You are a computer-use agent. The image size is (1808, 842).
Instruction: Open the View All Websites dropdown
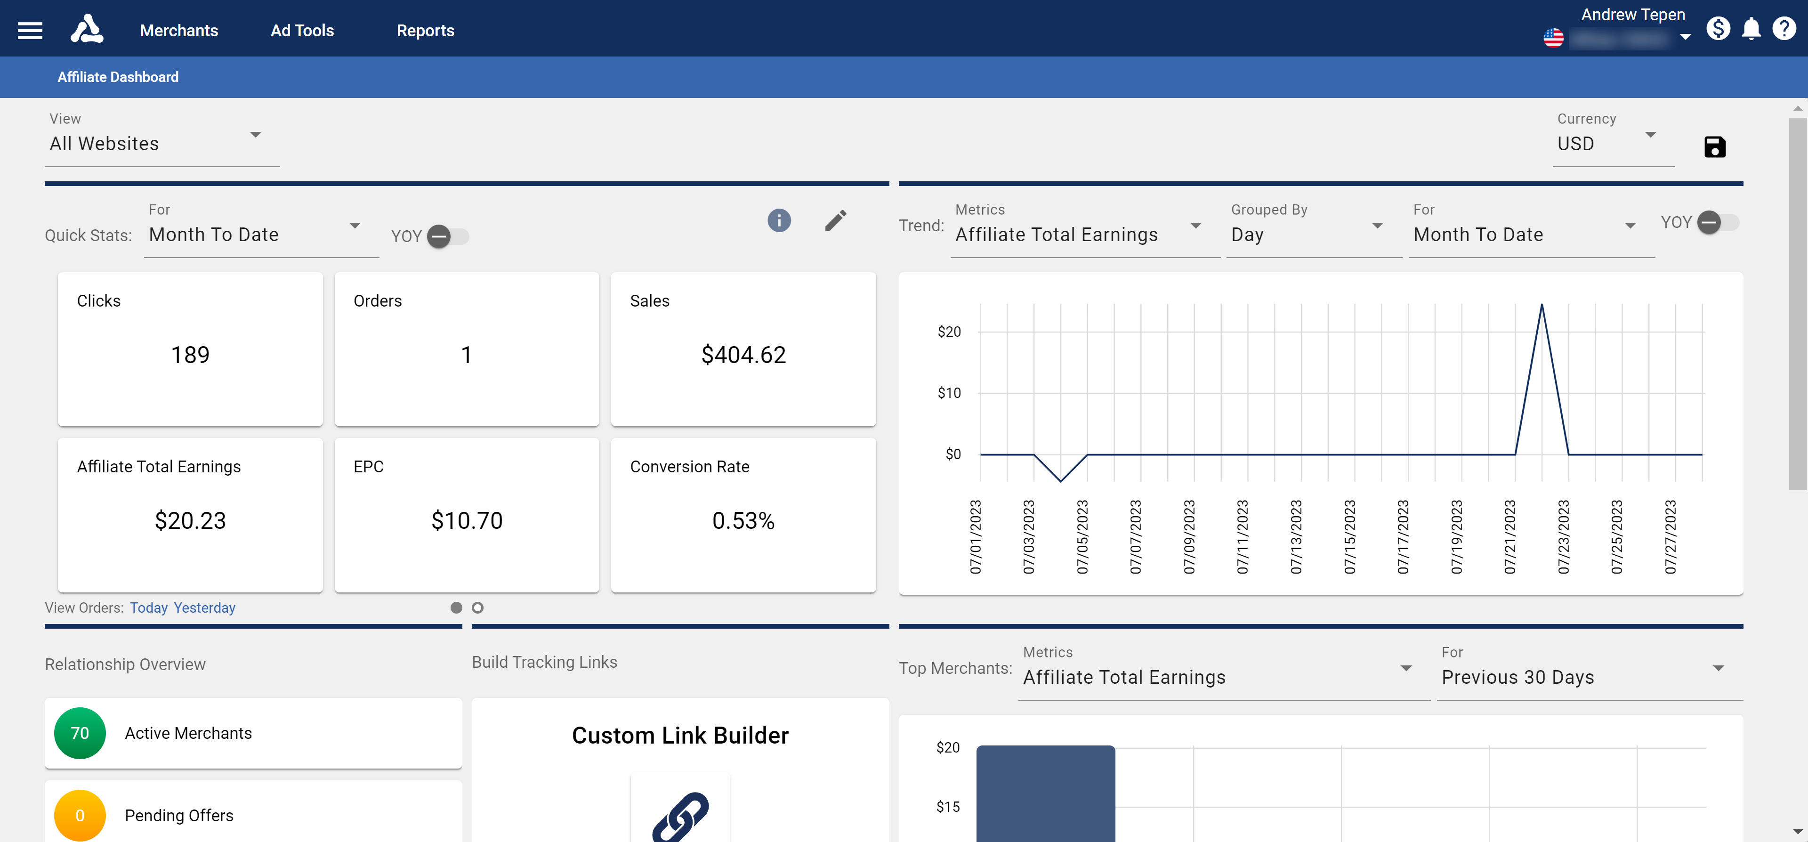pos(162,138)
